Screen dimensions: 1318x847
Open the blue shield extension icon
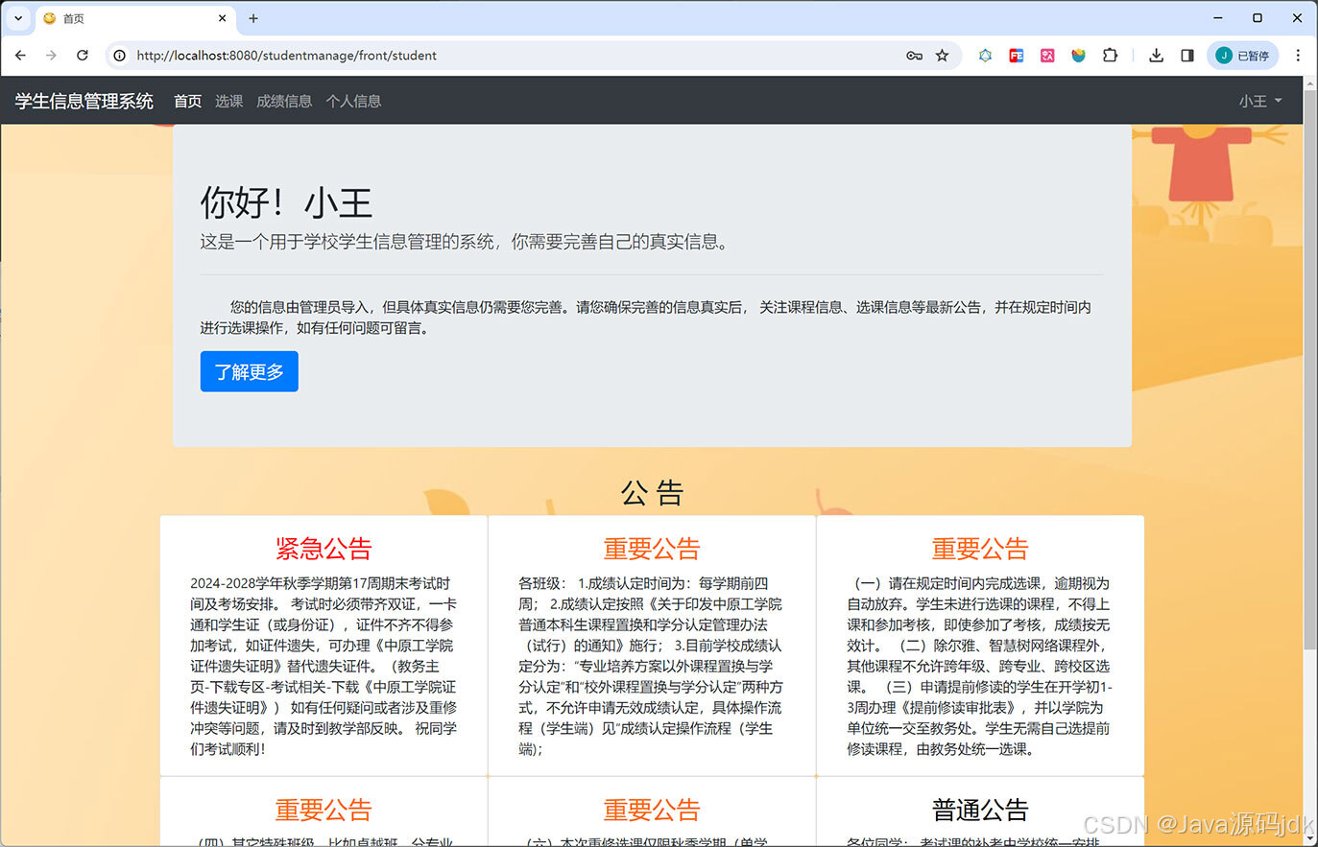pyautogui.click(x=1078, y=56)
